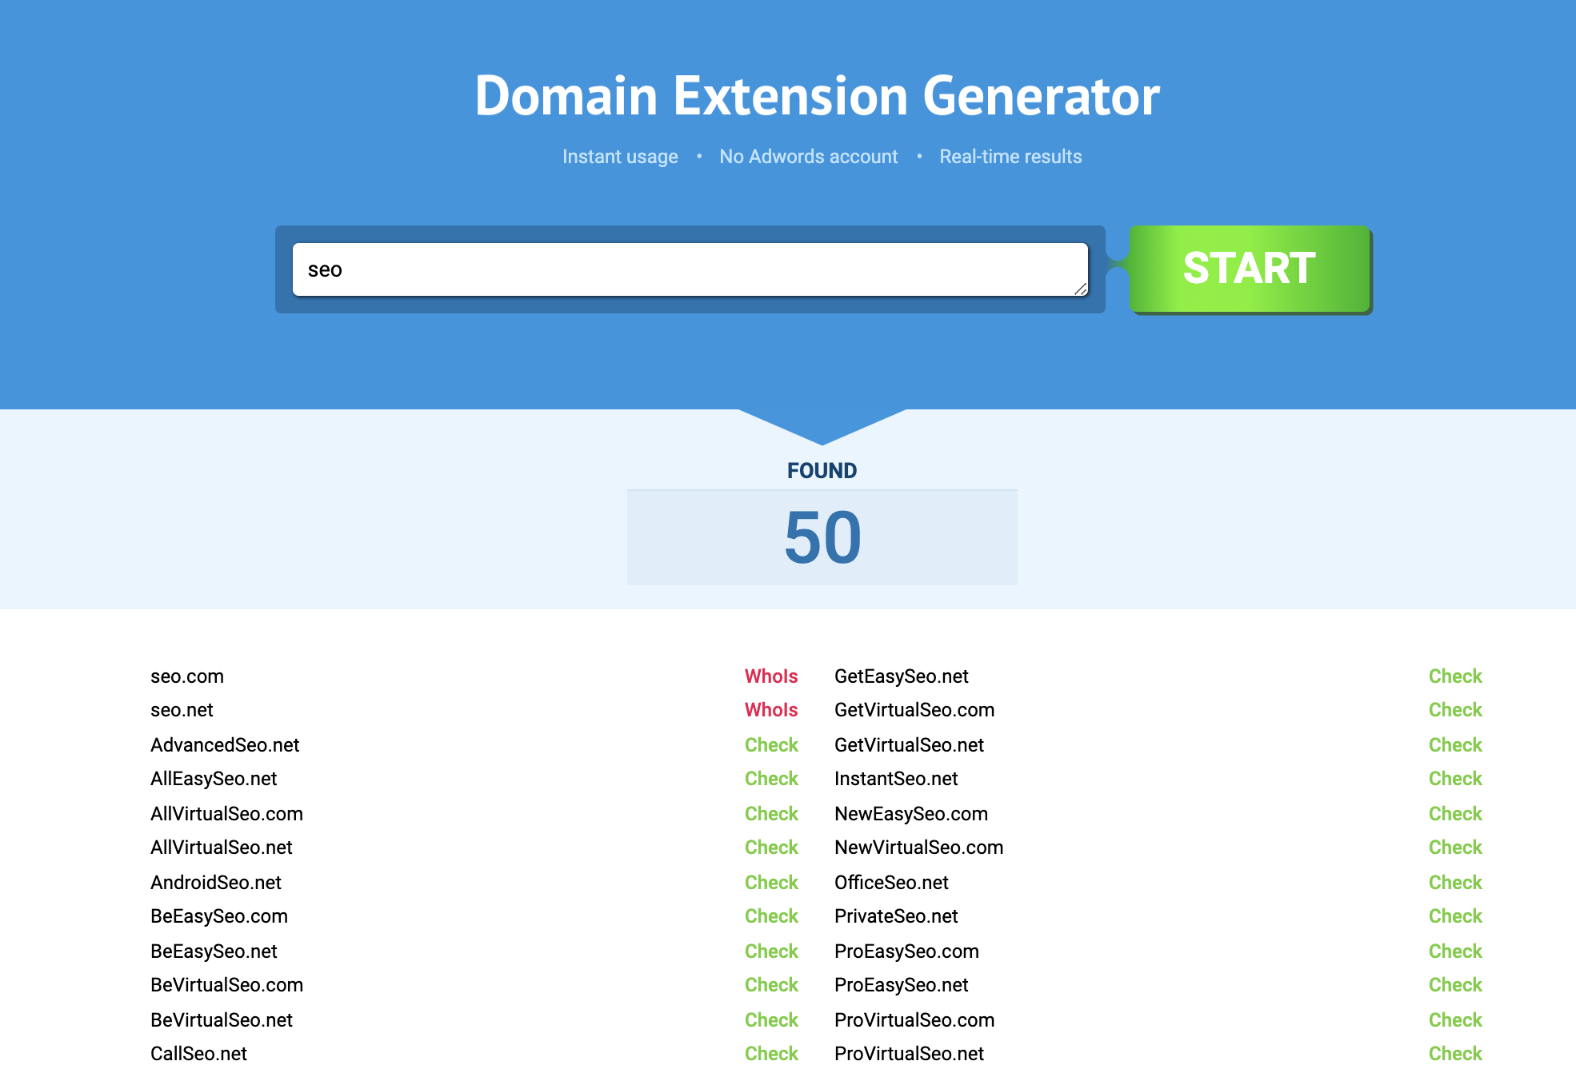Click the FOUND label

pos(822,471)
